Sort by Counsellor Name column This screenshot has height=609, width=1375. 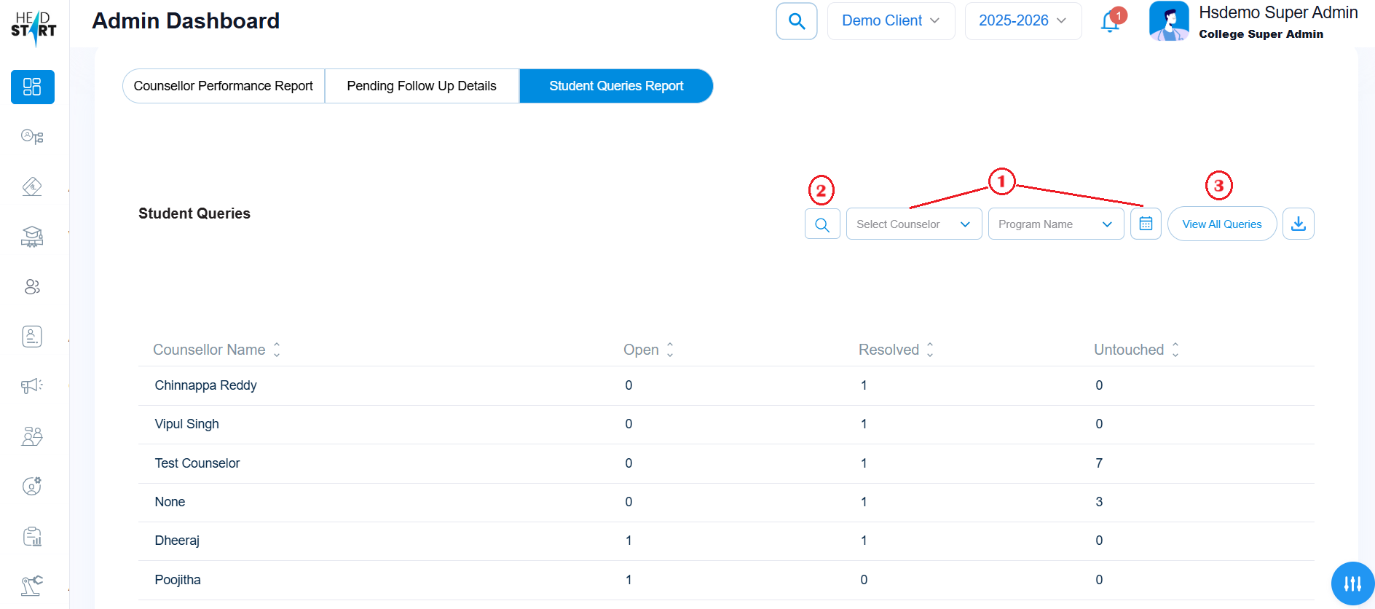click(277, 350)
